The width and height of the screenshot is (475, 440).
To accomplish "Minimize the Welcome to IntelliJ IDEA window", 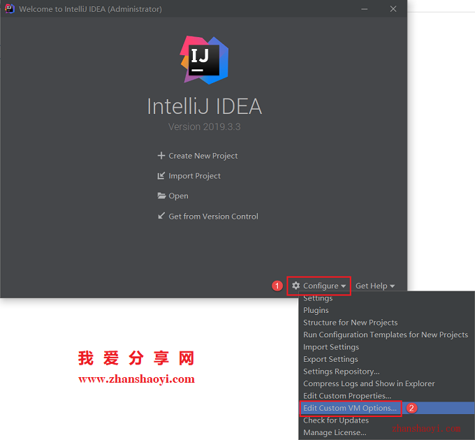I will 364,9.
